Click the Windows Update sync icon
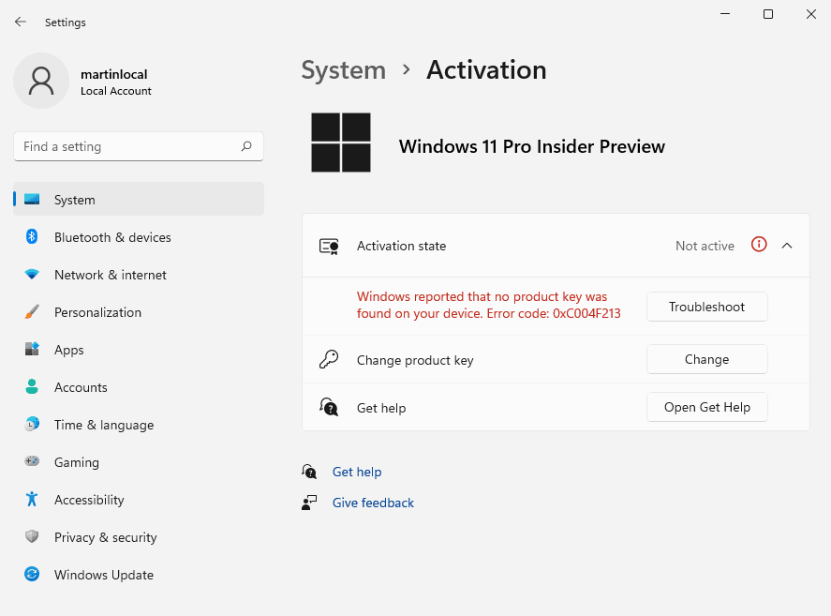 click(x=32, y=574)
